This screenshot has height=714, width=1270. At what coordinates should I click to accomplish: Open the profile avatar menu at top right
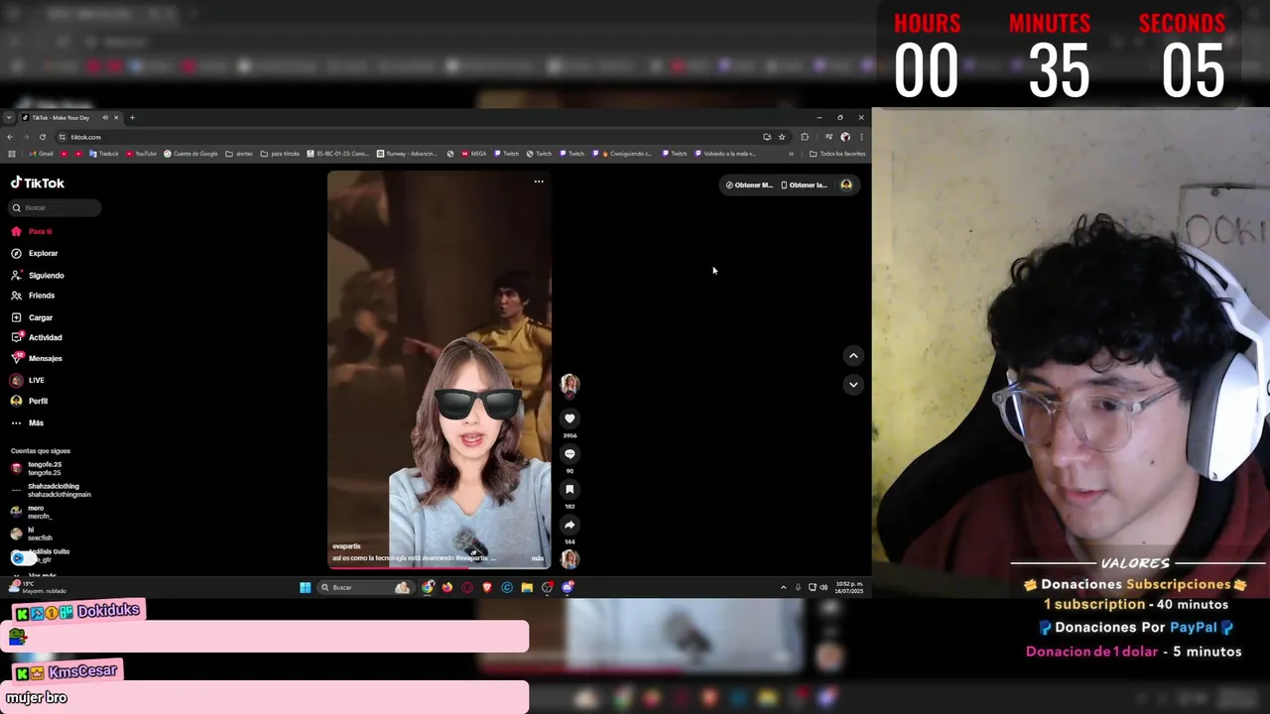click(846, 184)
